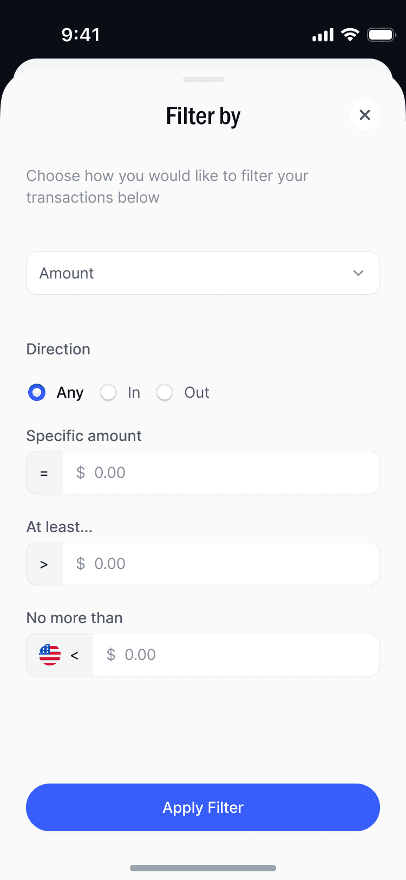Image resolution: width=406 pixels, height=880 pixels.
Task: Click the dropdown chevron arrow
Action: pyautogui.click(x=358, y=273)
